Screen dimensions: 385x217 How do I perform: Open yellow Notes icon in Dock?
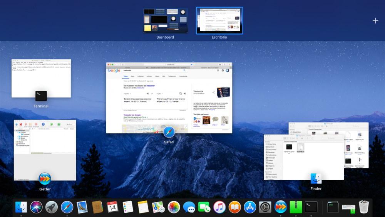click(x=143, y=207)
